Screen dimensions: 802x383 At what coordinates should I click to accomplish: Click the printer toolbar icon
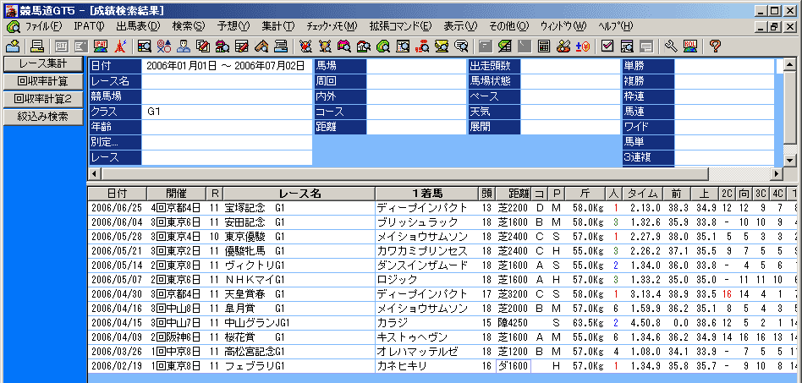36,46
